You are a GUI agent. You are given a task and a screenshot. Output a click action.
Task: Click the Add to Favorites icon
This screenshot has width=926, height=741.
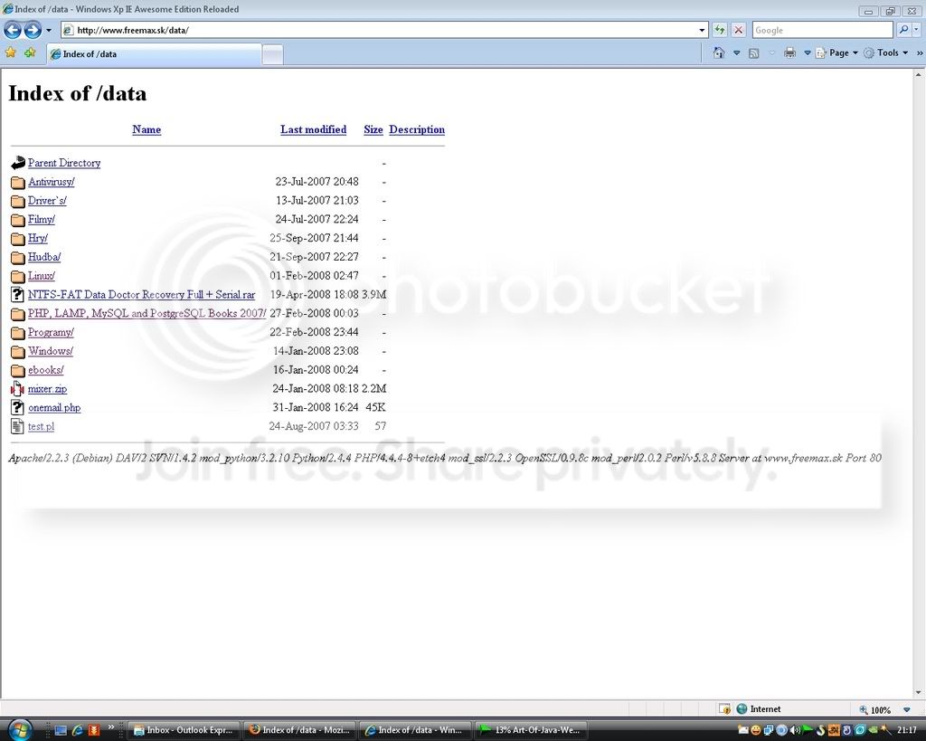click(x=30, y=52)
